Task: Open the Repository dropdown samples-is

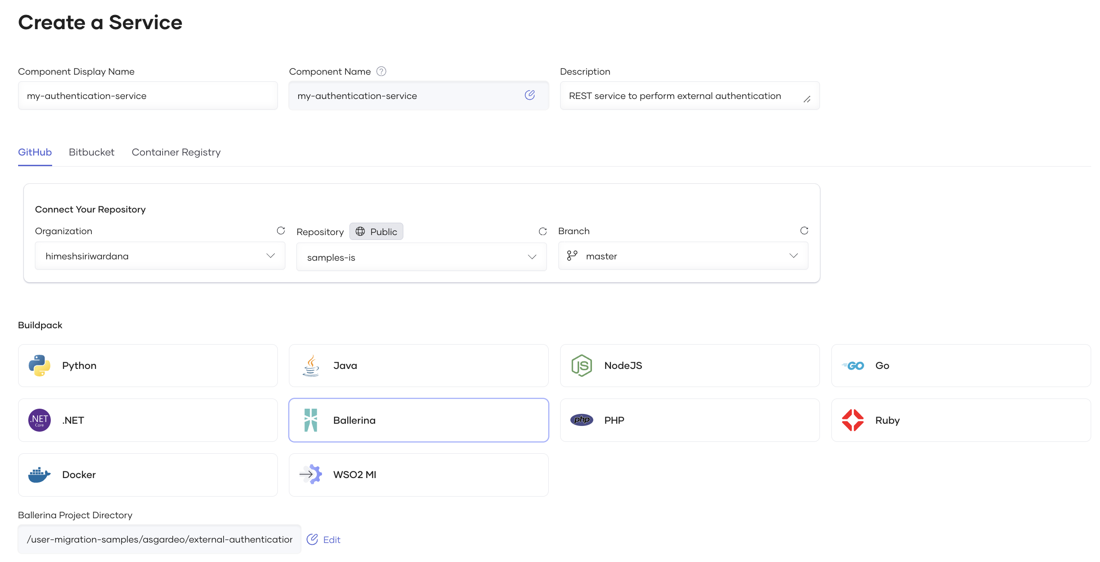Action: coord(421,257)
